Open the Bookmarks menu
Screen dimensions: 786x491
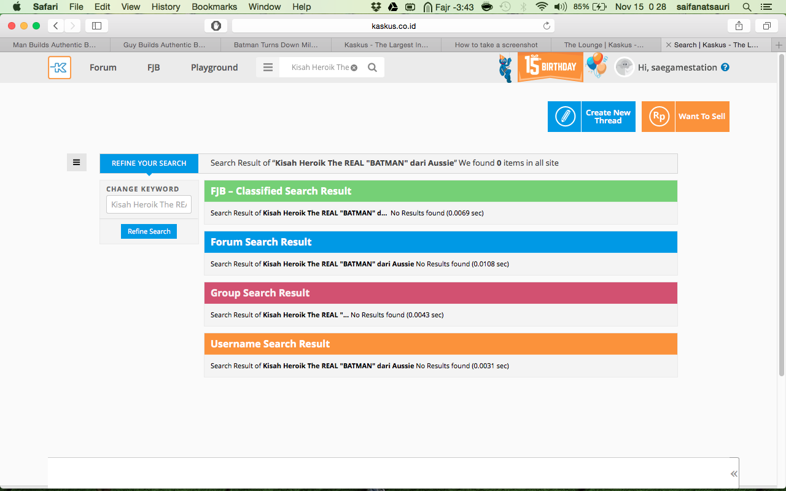coord(214,7)
